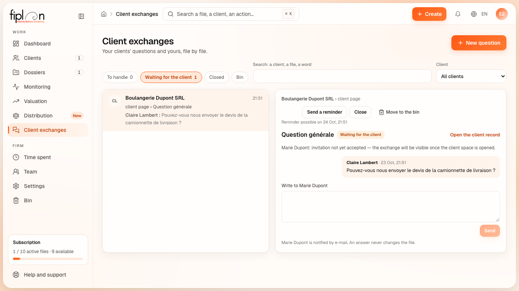
Task: Show the Closed exchanges tab
Action: click(x=217, y=77)
